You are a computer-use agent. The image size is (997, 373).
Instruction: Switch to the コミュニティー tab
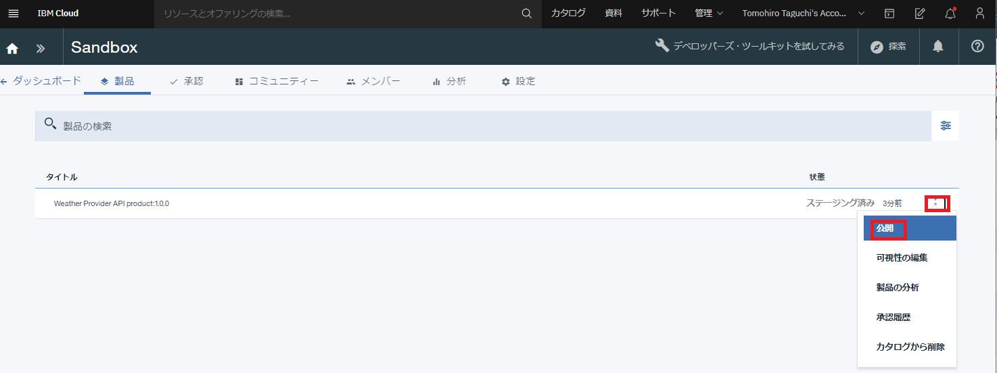click(x=277, y=81)
